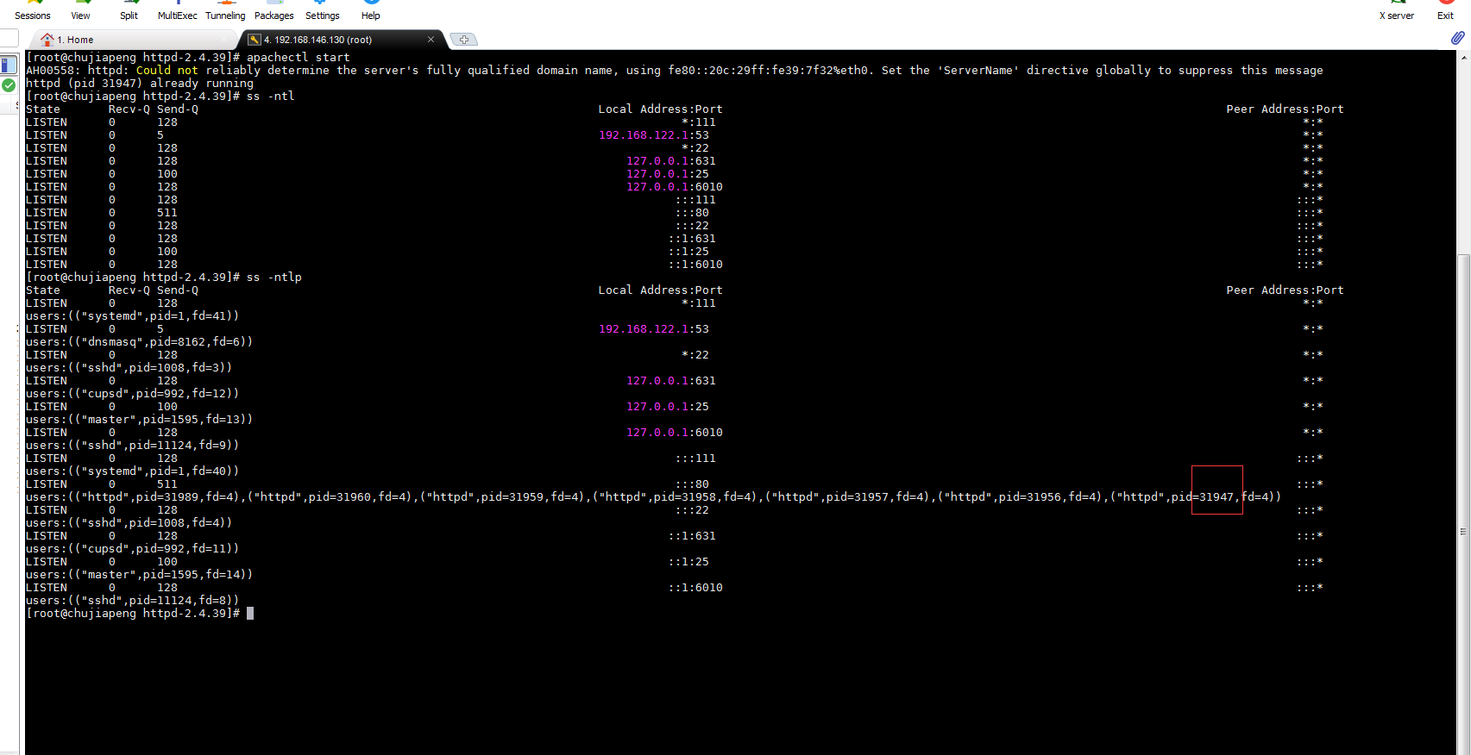Open a new terminal tab
The width and height of the screenshot is (1471, 755).
pyautogui.click(x=464, y=40)
